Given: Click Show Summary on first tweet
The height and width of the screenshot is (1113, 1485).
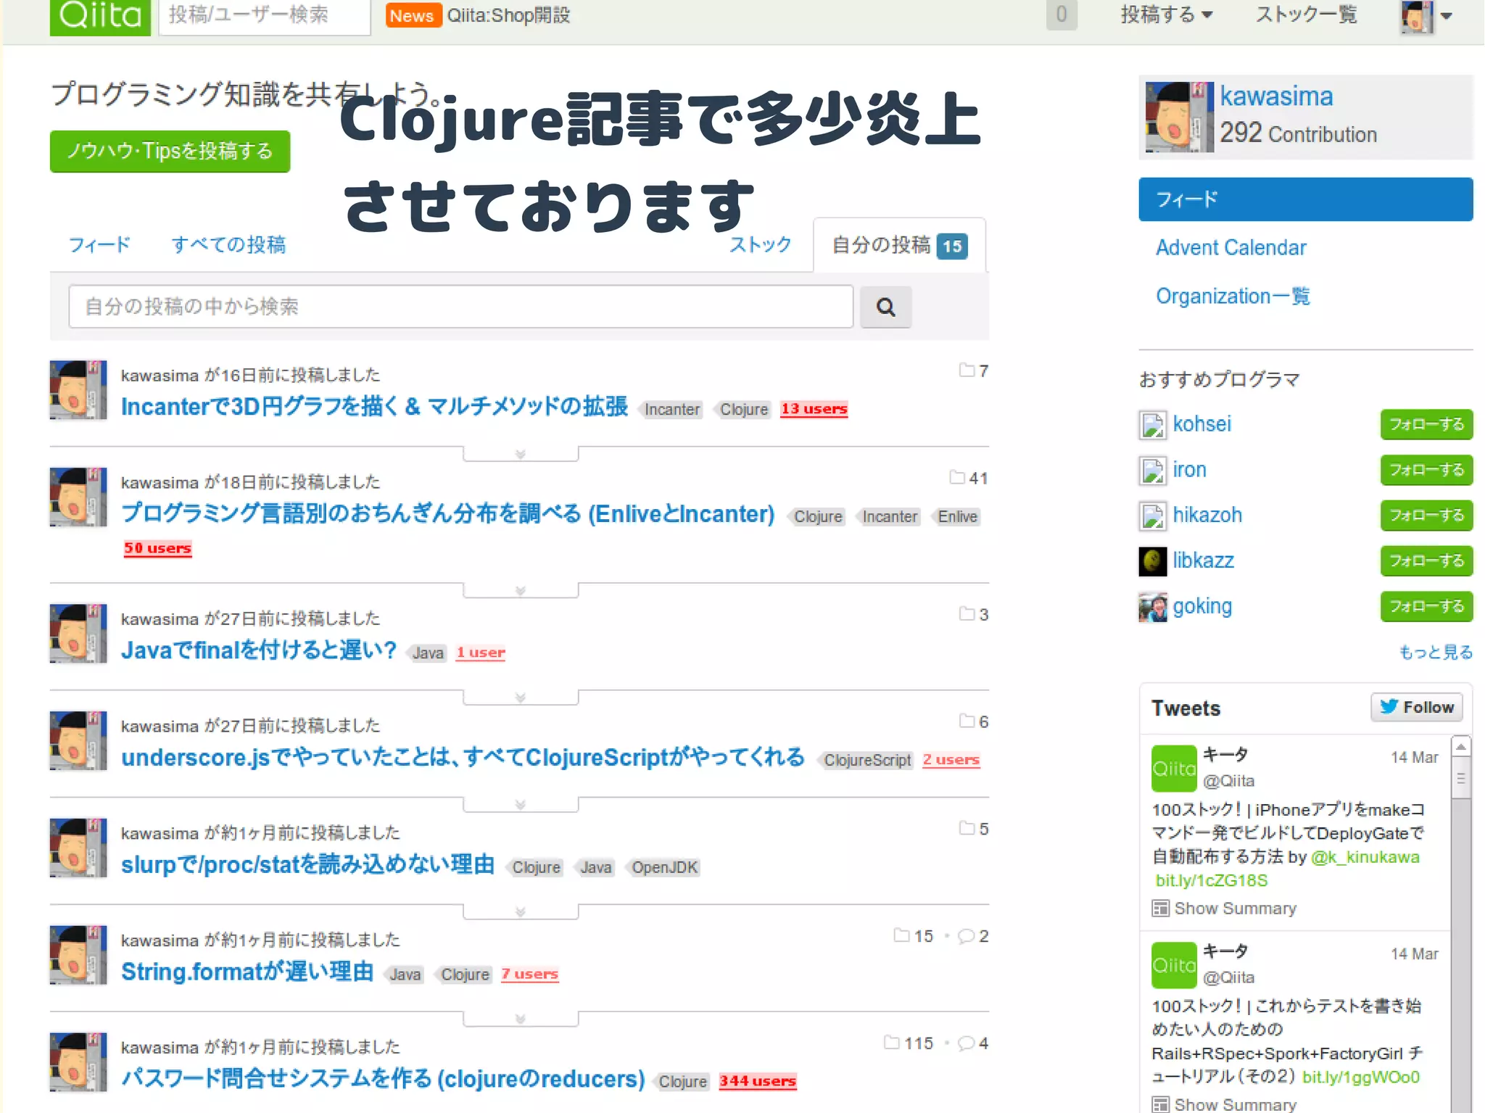Looking at the screenshot, I should [1225, 909].
